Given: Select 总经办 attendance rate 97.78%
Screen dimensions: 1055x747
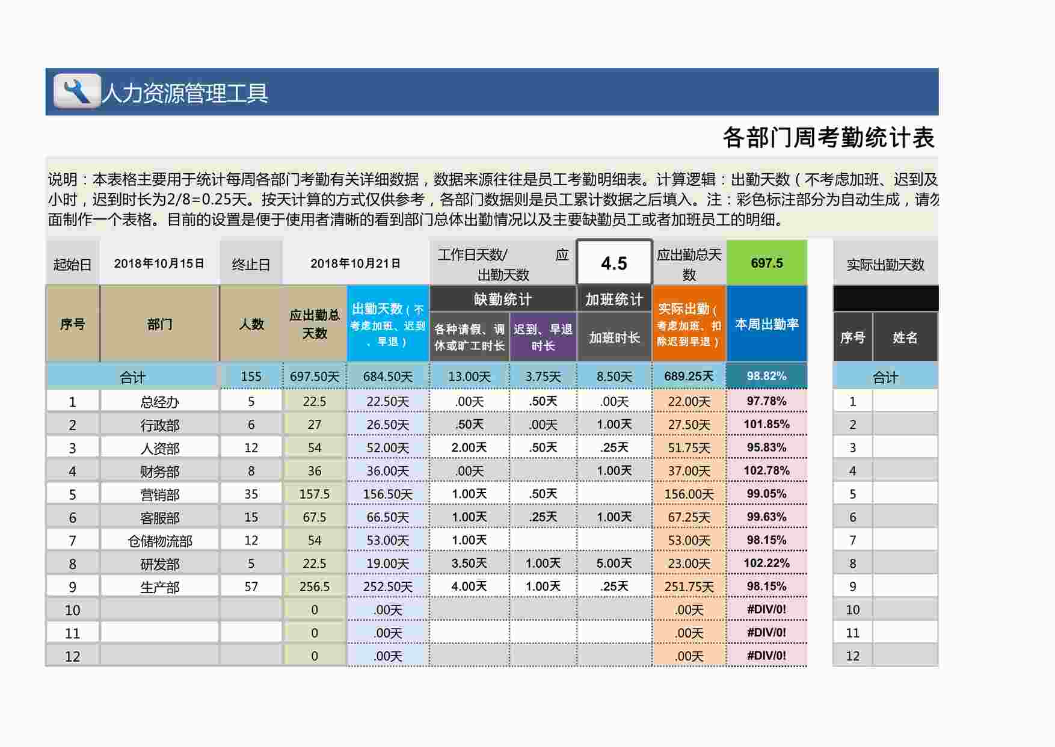Looking at the screenshot, I should 767,401.
